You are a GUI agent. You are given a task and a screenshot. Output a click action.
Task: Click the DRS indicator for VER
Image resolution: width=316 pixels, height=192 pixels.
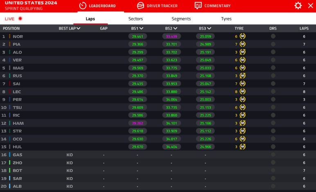point(273,60)
